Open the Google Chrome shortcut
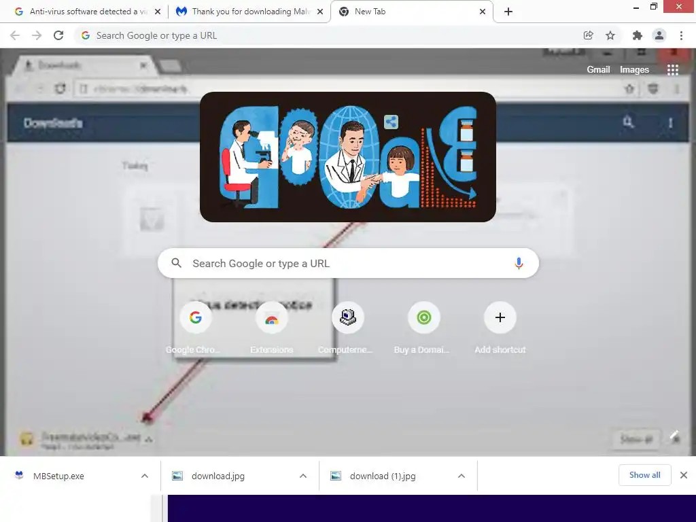696x522 pixels. (x=195, y=328)
